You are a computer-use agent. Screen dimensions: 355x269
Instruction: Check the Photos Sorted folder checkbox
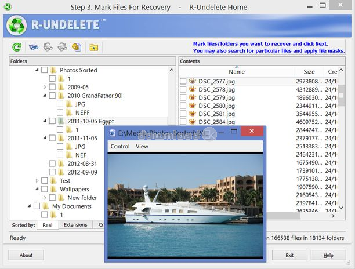click(44, 70)
